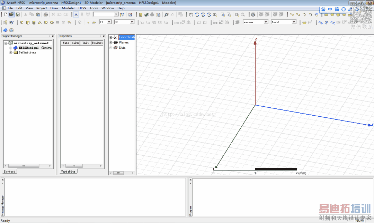Image resolution: width=374 pixels, height=223 pixels.
Task: Click the Show/Hide objects eye icon
Action: coord(253,14)
